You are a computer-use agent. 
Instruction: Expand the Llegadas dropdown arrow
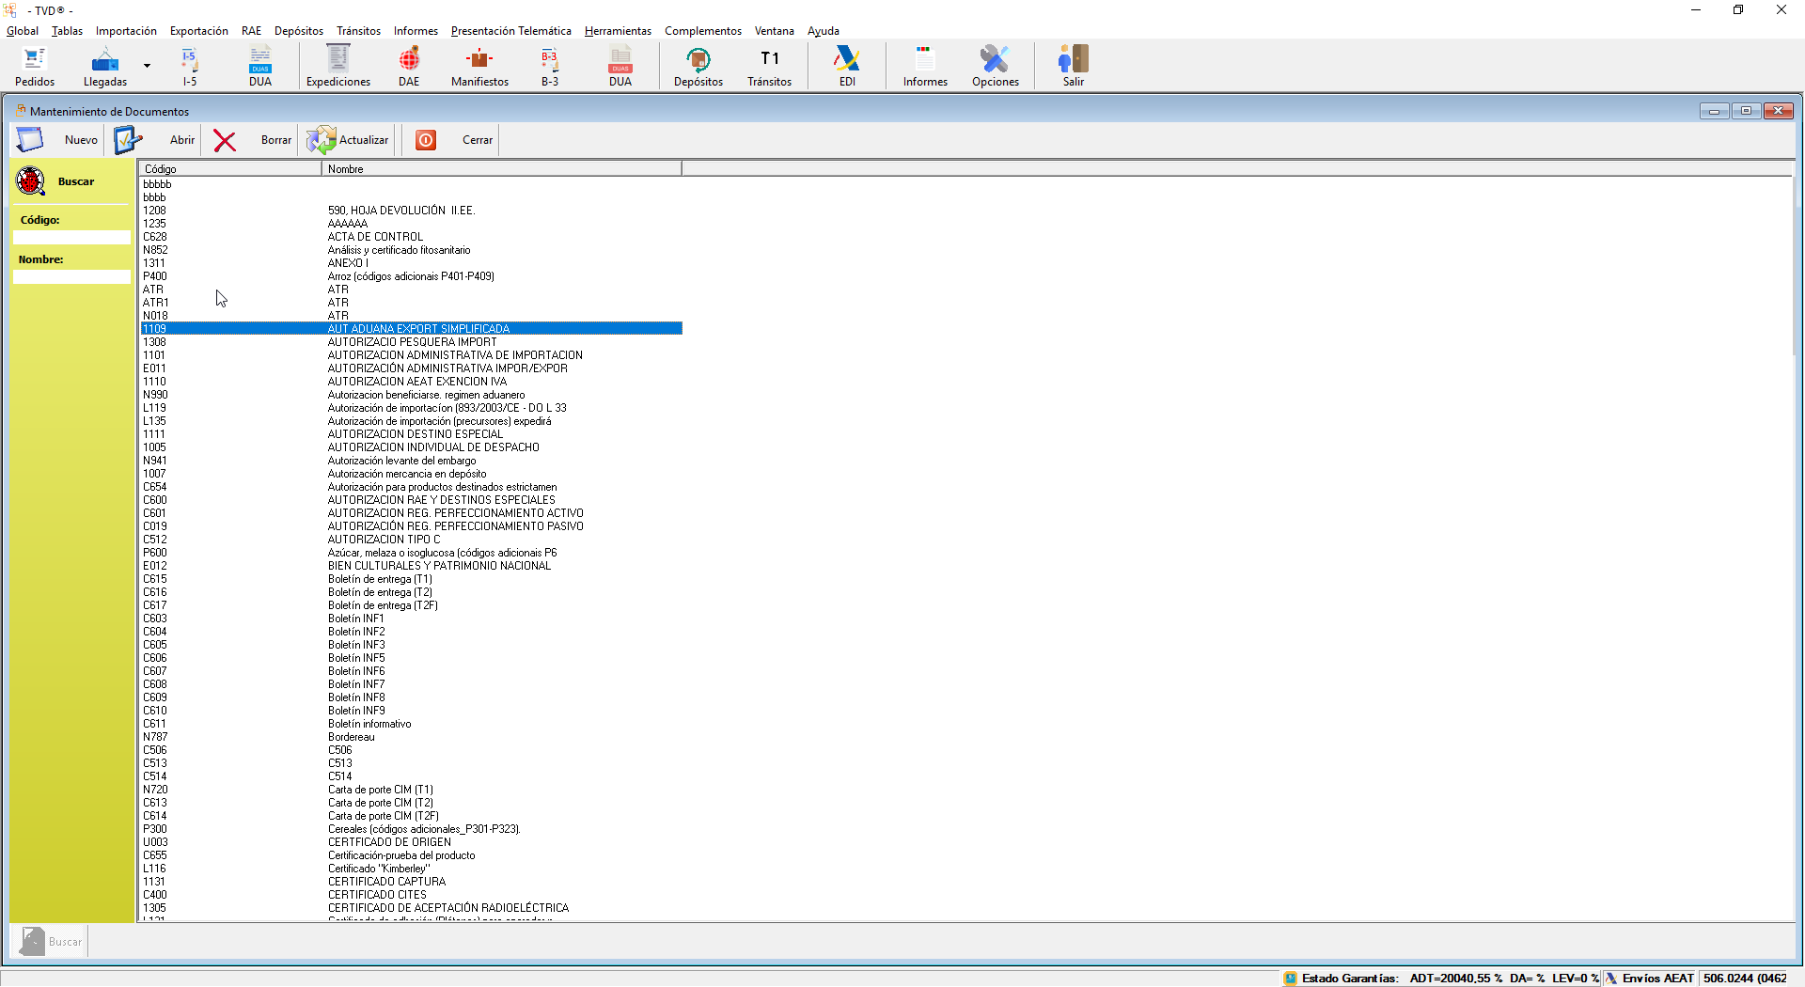coord(147,66)
